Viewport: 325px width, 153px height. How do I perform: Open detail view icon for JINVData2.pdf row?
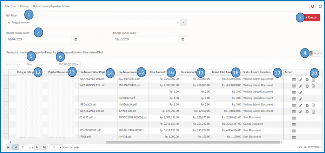tap(294, 99)
